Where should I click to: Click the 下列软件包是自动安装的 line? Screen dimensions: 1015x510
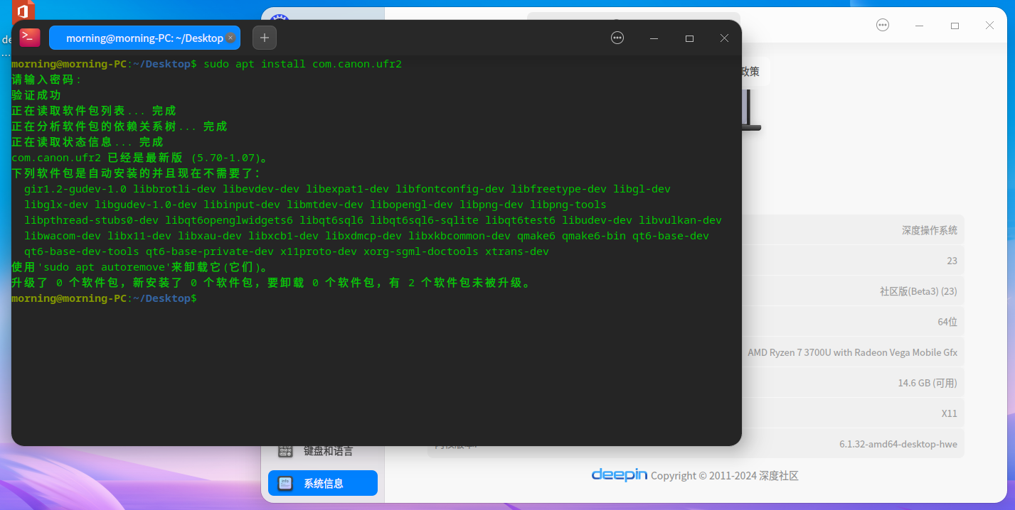137,173
